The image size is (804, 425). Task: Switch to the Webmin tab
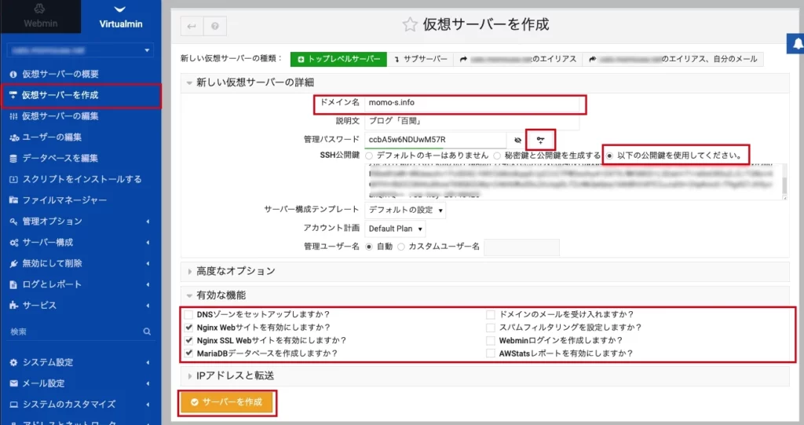[40, 16]
